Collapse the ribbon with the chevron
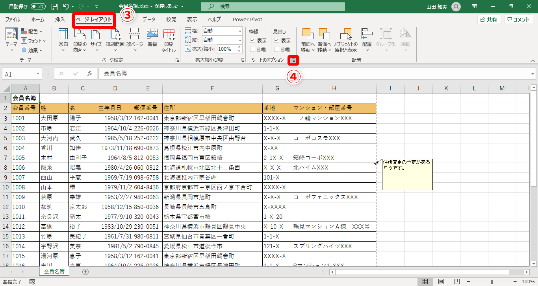Screen dimensions: 538x286 (532, 60)
